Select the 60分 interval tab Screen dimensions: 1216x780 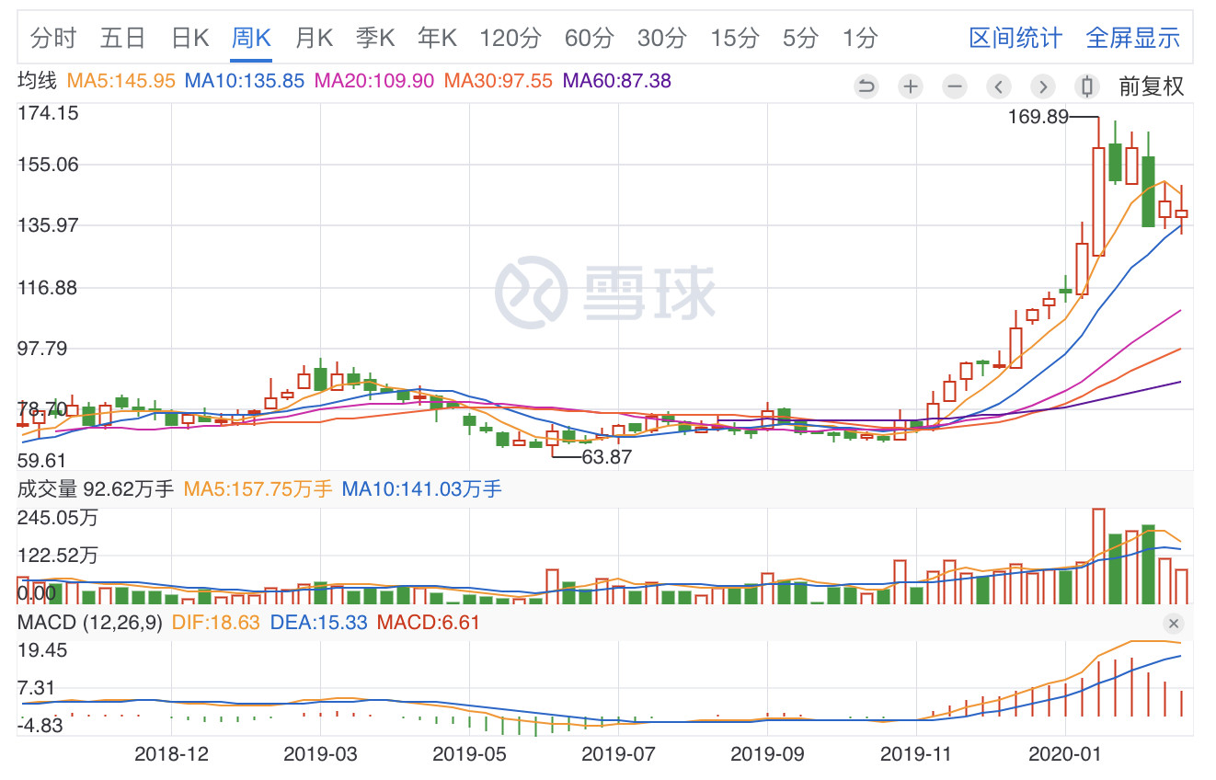[x=589, y=38]
